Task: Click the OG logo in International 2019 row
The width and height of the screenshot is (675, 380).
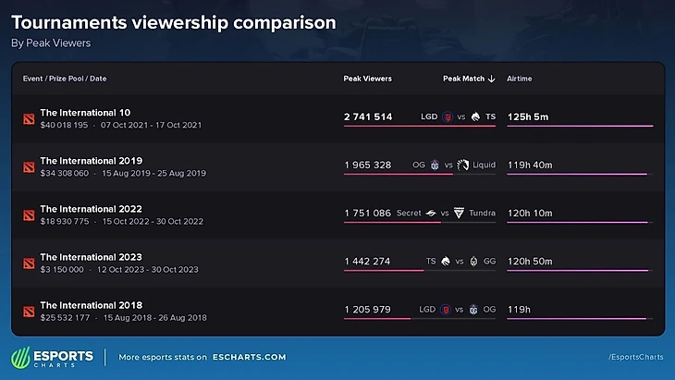Action: coord(435,165)
